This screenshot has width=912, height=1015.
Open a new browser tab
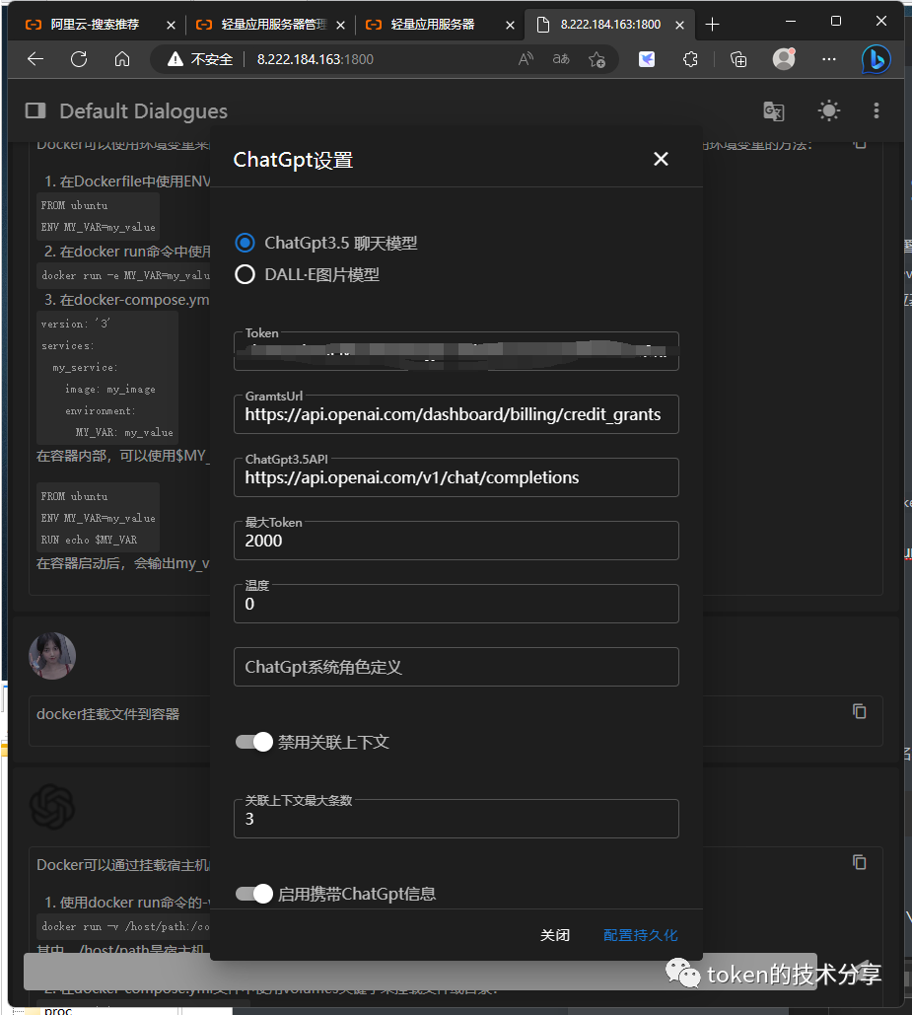click(x=712, y=25)
